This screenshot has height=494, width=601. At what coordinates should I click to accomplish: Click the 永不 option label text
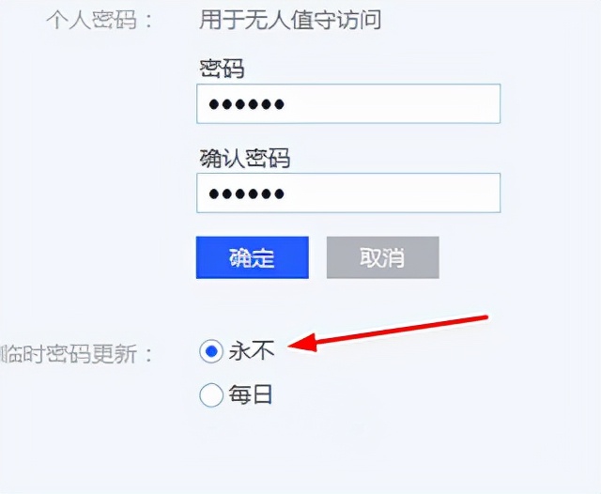pyautogui.click(x=252, y=351)
